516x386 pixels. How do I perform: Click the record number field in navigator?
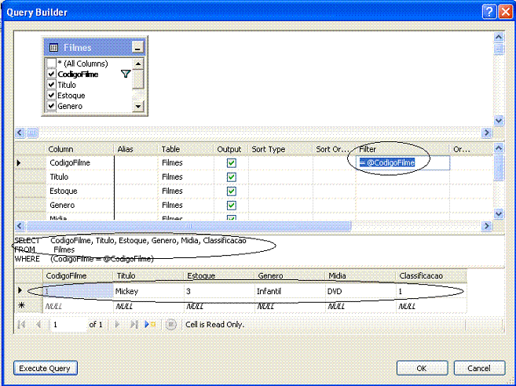click(x=68, y=325)
